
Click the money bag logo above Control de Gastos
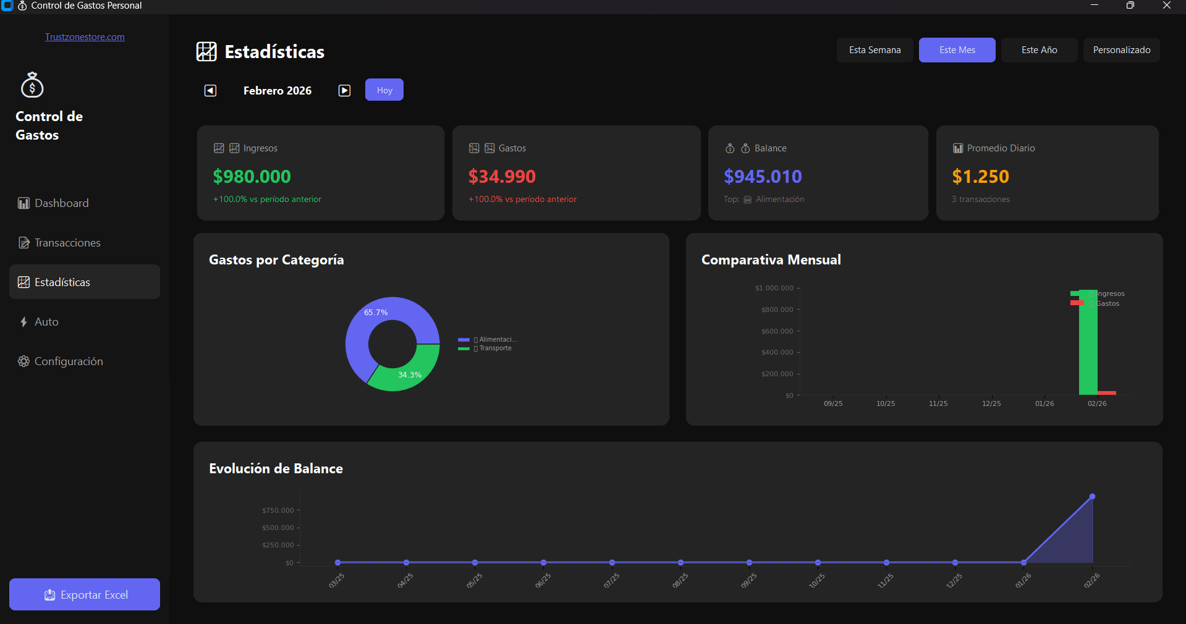(x=32, y=85)
